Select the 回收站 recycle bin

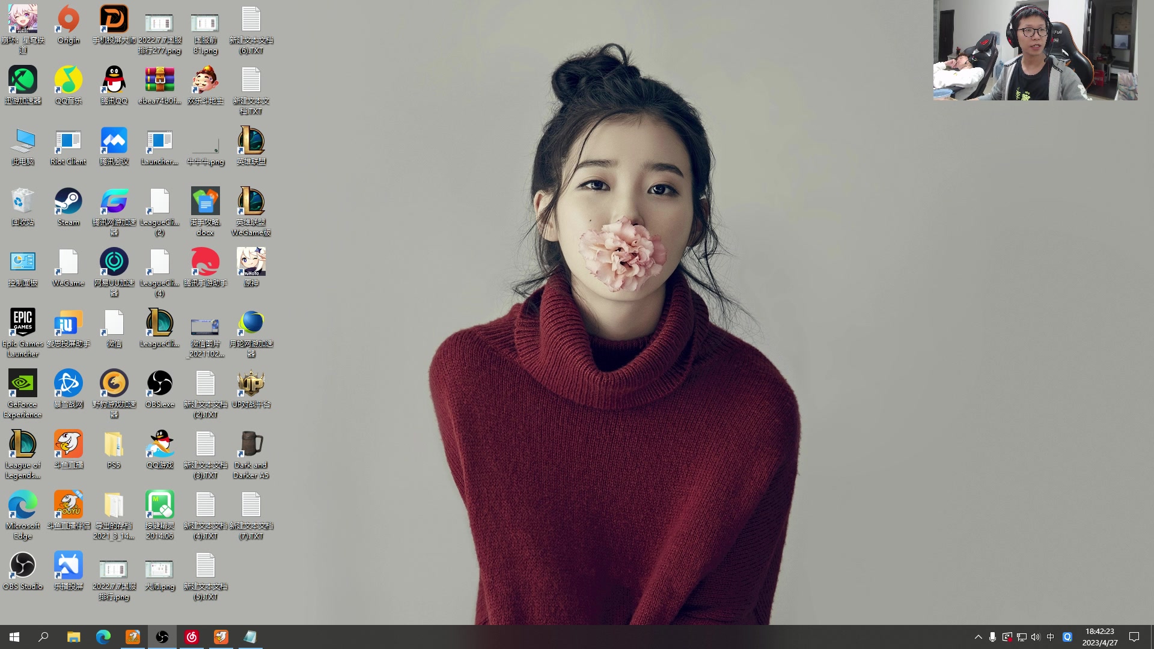click(x=23, y=202)
